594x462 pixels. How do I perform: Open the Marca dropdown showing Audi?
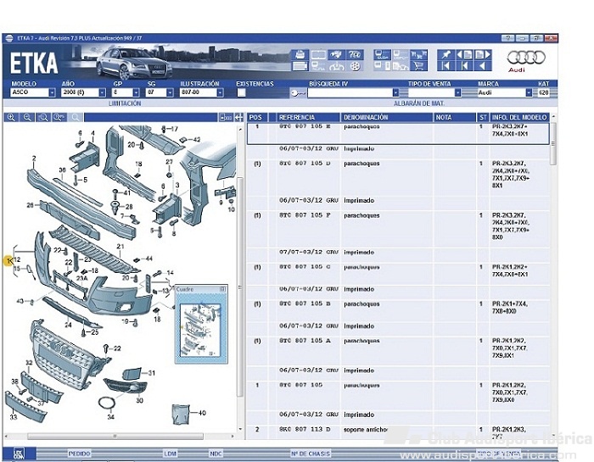click(x=529, y=92)
